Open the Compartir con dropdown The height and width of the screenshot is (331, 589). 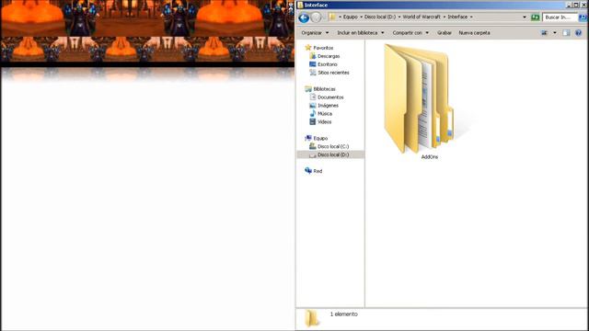tap(410, 33)
